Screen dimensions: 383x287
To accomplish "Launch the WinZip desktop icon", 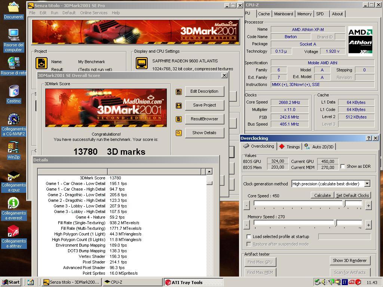I will coord(13,147).
